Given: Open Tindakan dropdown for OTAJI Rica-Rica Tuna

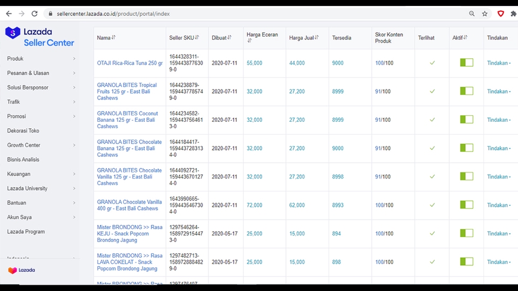Looking at the screenshot, I should coord(499,63).
